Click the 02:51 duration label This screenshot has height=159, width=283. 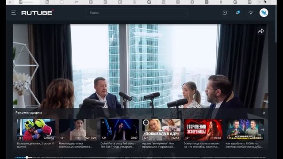coord(176,138)
